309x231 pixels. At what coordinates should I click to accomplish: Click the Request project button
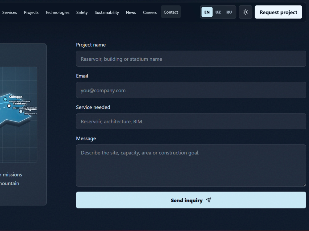tap(278, 12)
